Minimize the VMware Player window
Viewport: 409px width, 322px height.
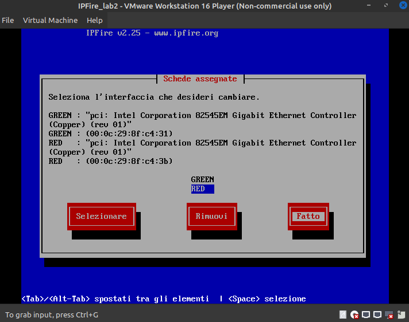click(369, 5)
